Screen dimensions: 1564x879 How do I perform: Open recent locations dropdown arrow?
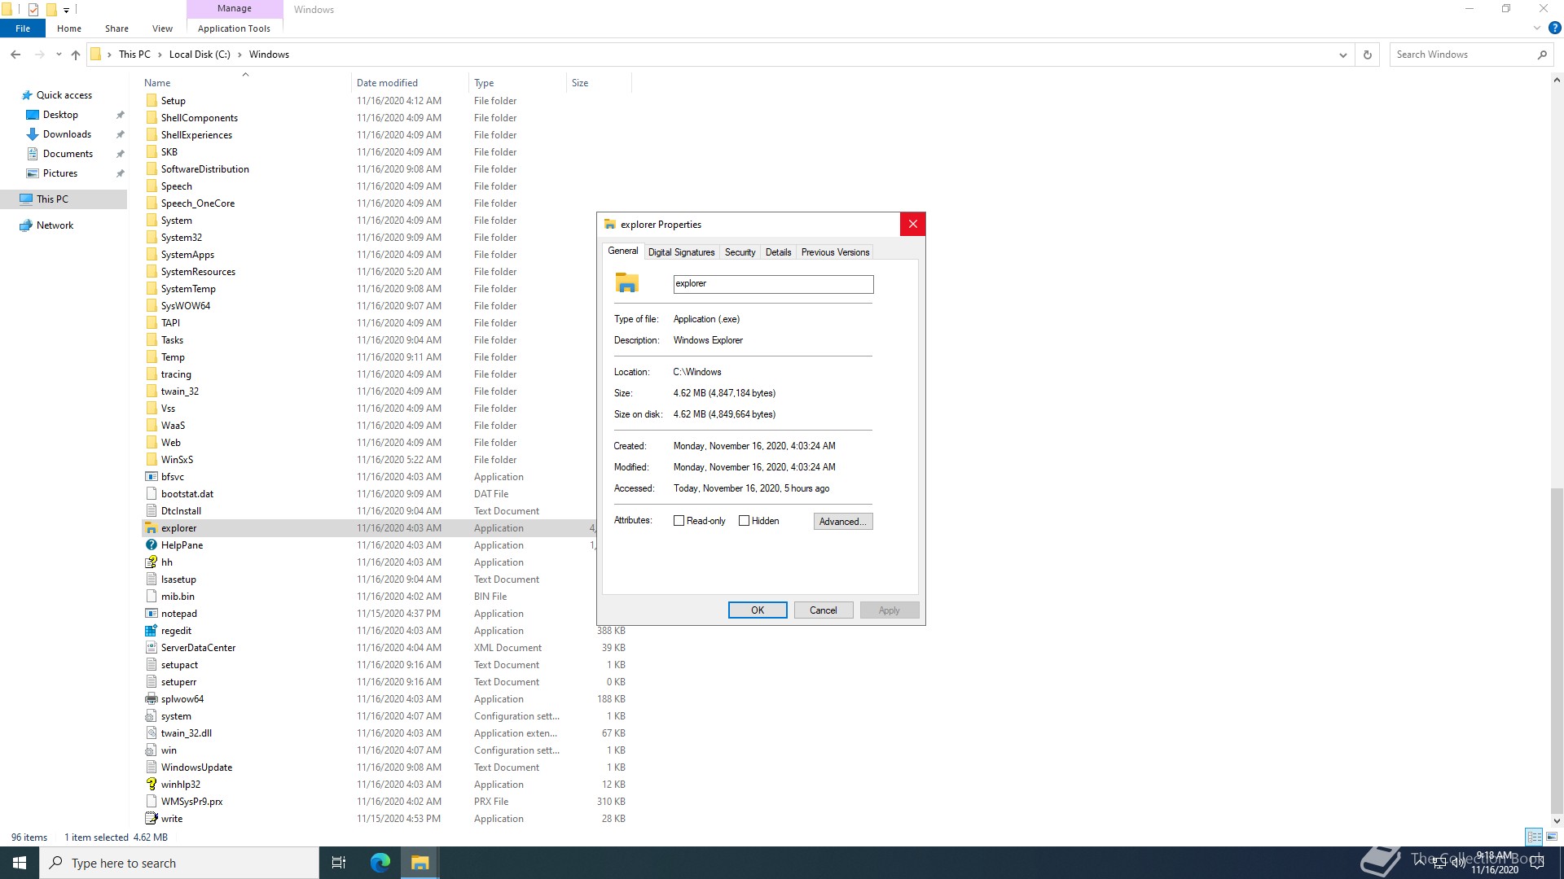click(x=59, y=55)
